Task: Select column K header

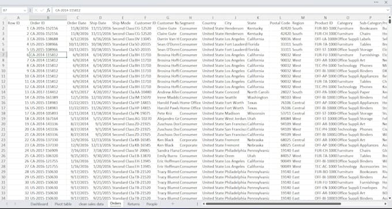Action: (258, 18)
